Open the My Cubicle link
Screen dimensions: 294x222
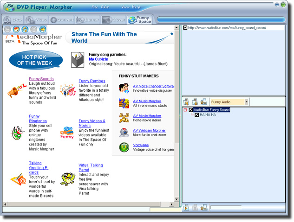(98, 59)
